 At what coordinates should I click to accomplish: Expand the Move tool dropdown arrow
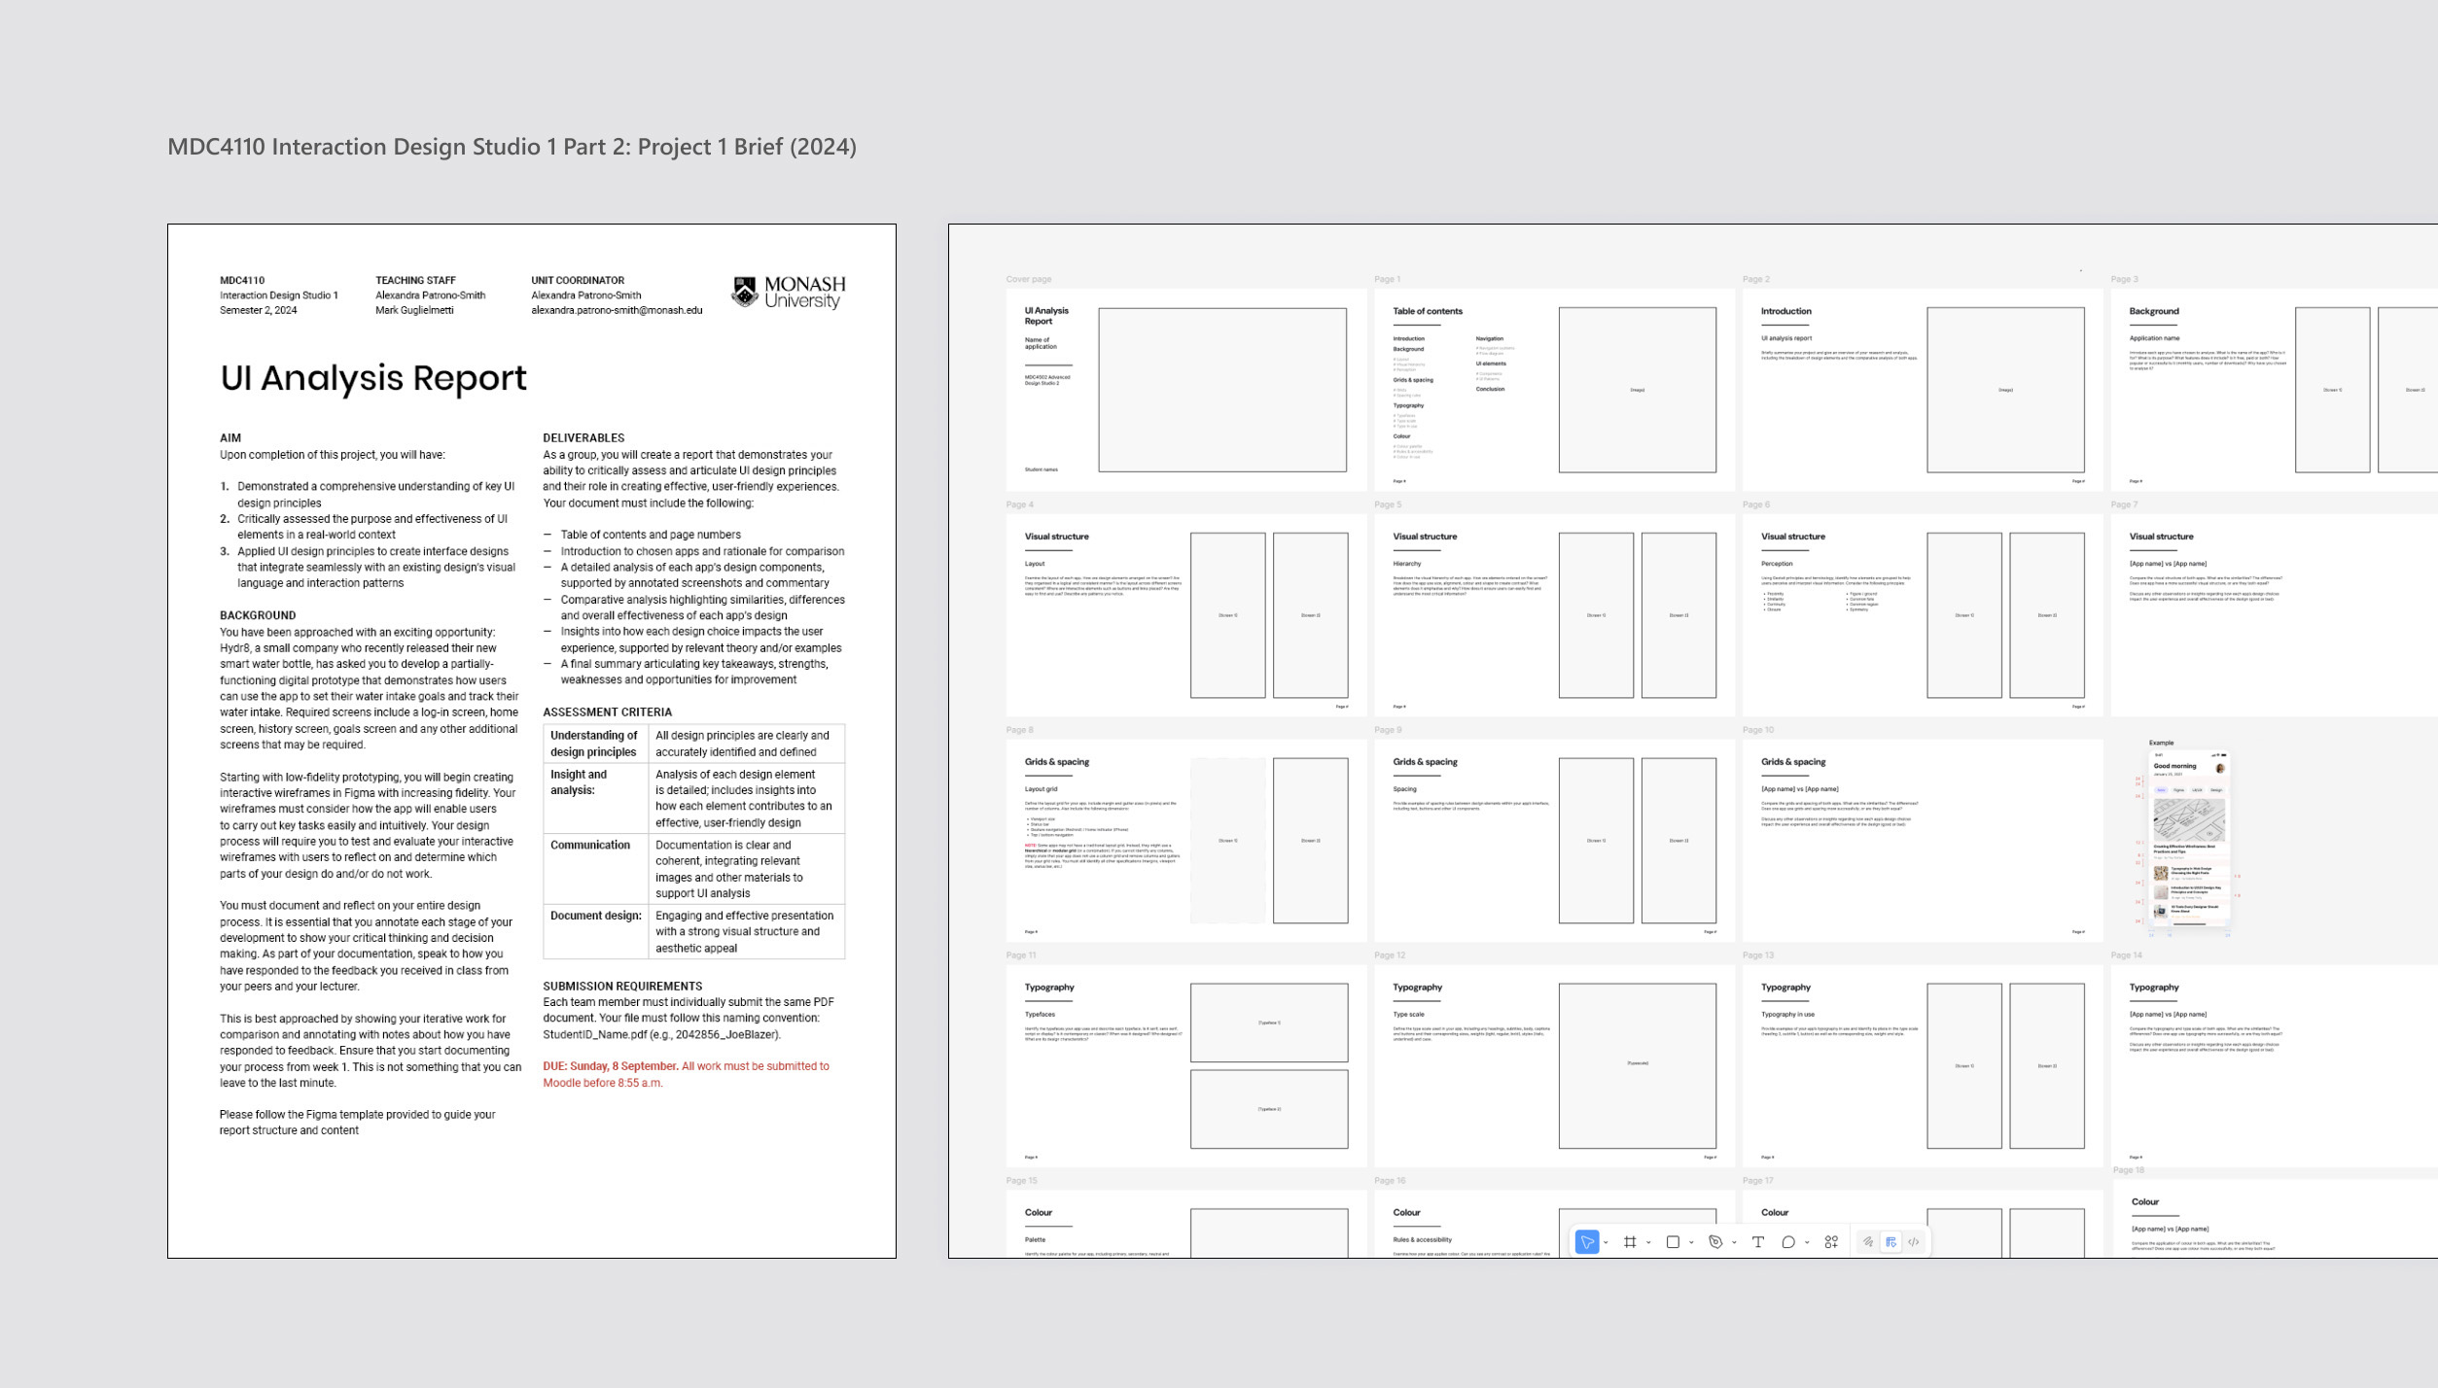pos(1606,1242)
